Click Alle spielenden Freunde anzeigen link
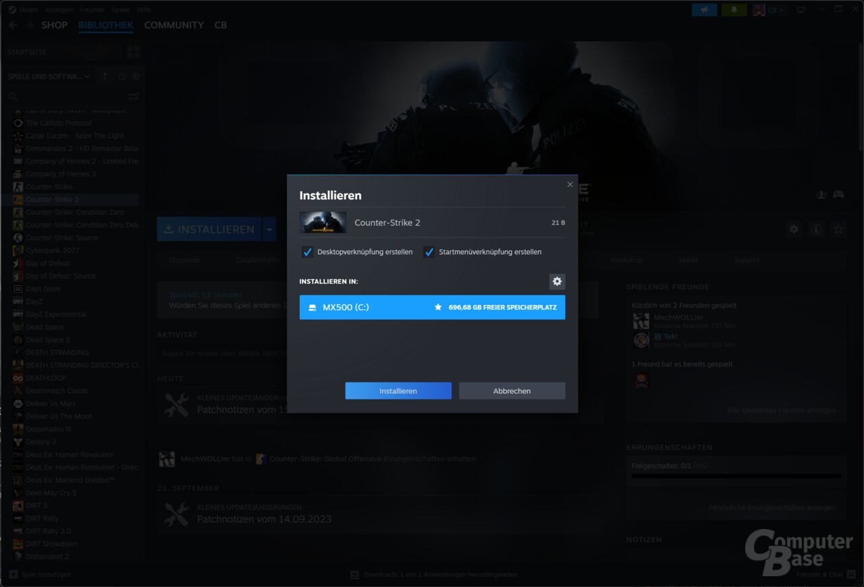Screen dimensions: 864x587 781,410
